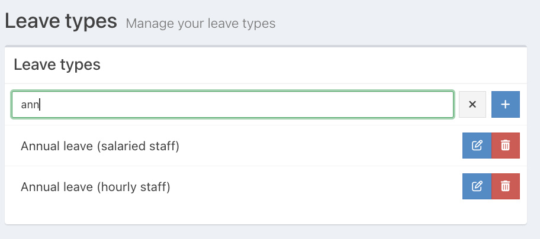540x239 pixels.
Task: Clear the leave type search text
Action: [x=472, y=104]
